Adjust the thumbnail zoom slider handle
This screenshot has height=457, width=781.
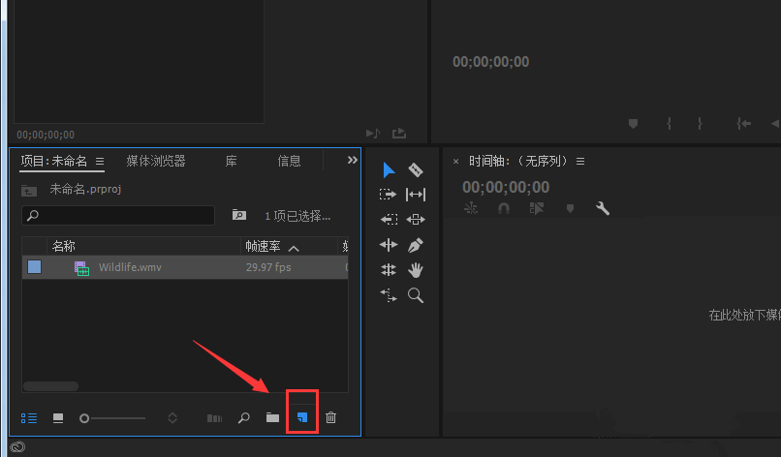[x=84, y=418]
